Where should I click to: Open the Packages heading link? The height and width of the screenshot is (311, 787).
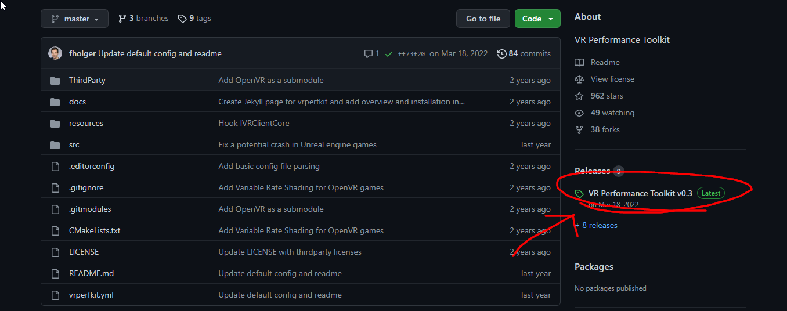594,267
